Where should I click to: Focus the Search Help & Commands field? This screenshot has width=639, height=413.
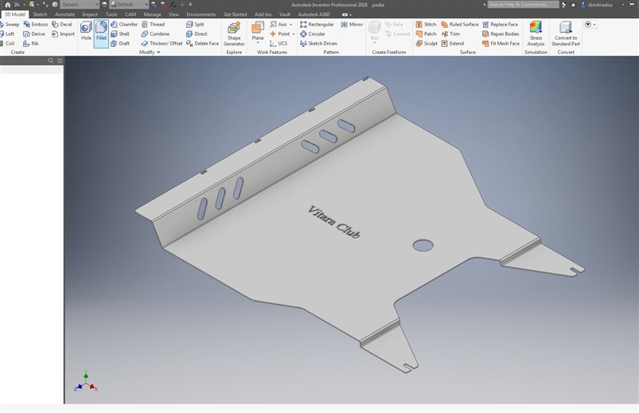pos(524,5)
